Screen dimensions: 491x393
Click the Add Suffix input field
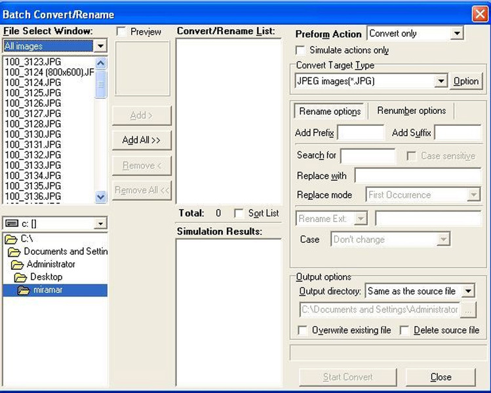[458, 133]
